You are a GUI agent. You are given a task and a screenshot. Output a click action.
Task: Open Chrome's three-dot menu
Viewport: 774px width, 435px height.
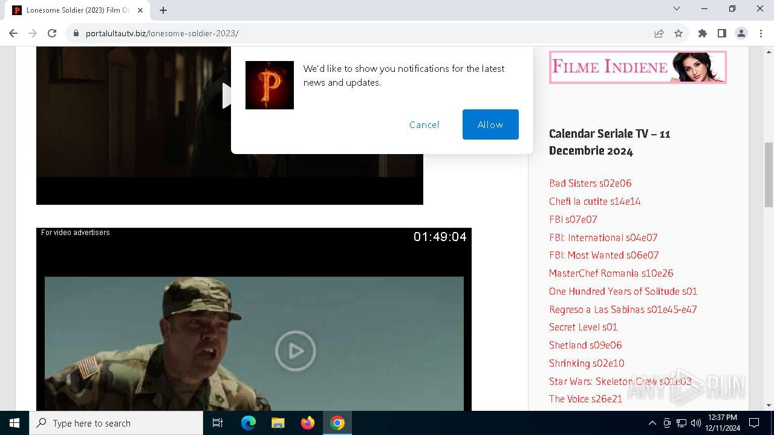pyautogui.click(x=761, y=33)
